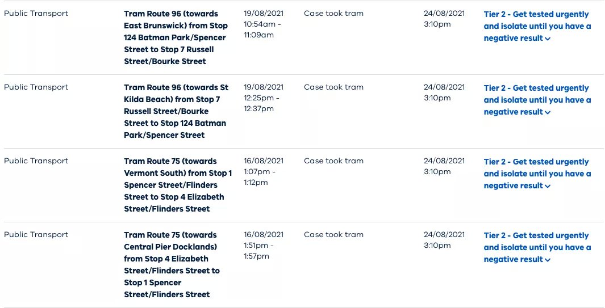Click Public Transport label in East Brunswick row
605x308 pixels.
pyautogui.click(x=36, y=14)
